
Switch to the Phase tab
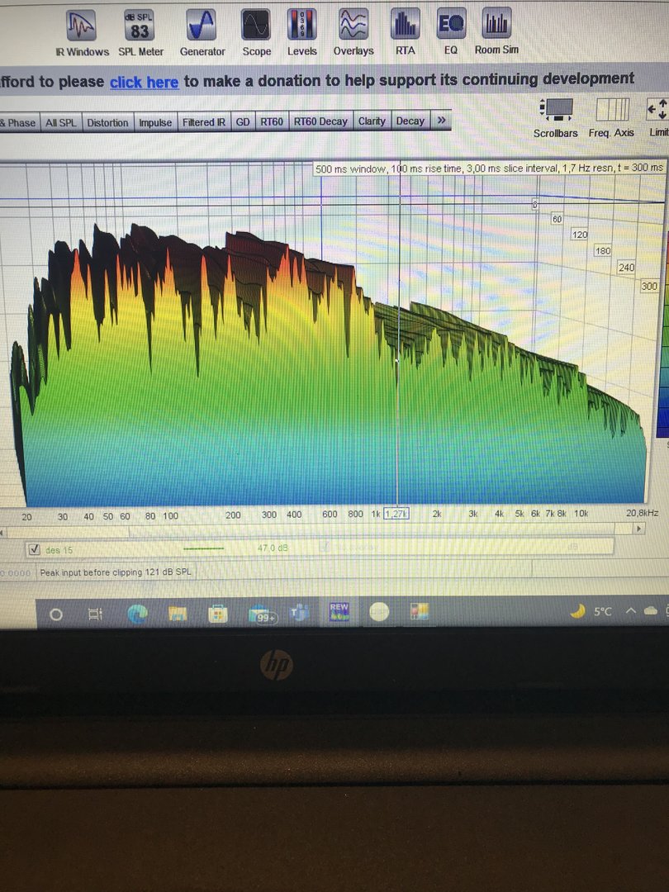tap(19, 123)
